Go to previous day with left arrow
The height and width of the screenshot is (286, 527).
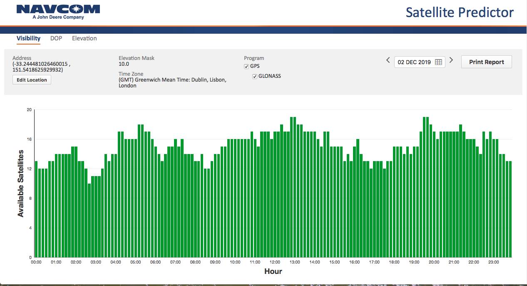click(x=388, y=61)
